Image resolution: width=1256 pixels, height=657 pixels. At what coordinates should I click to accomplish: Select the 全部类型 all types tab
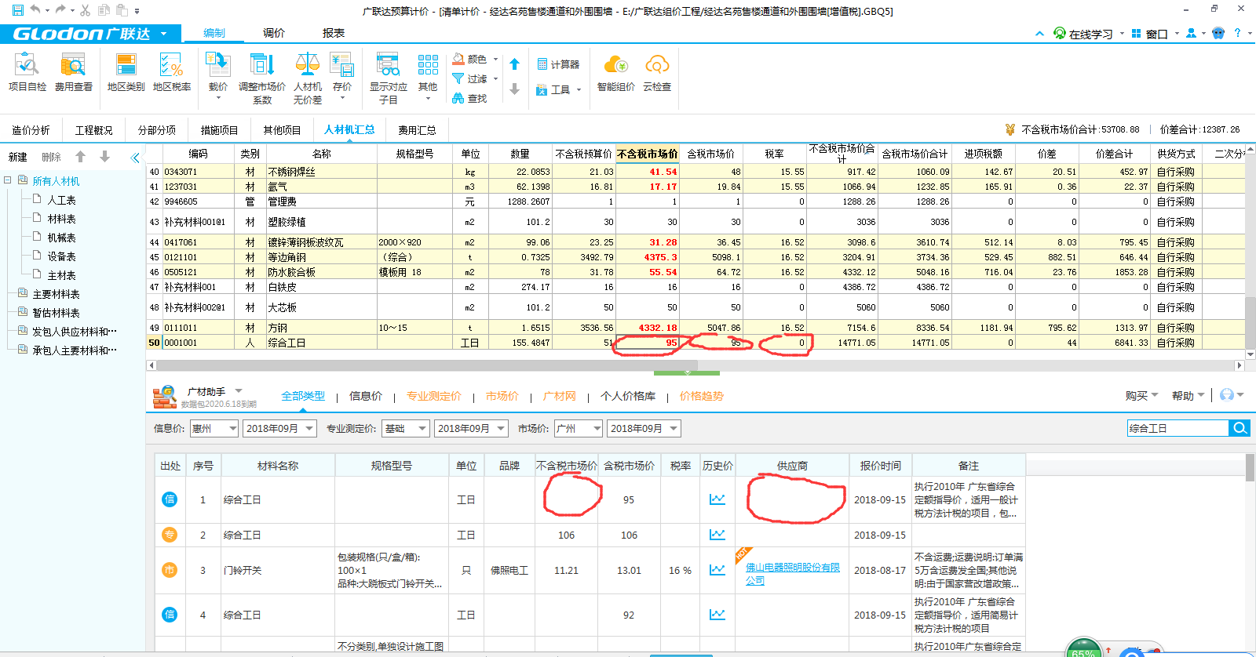(x=303, y=396)
